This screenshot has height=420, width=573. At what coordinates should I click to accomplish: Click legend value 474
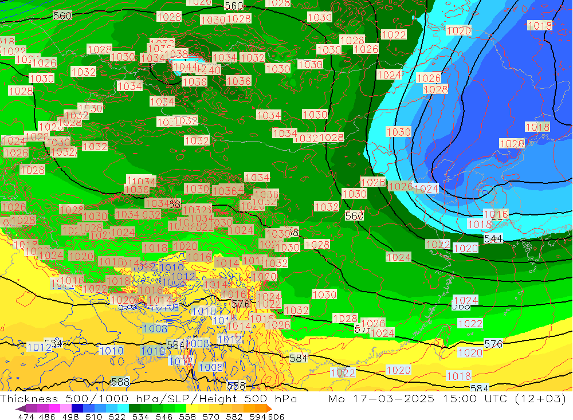coord(26,417)
